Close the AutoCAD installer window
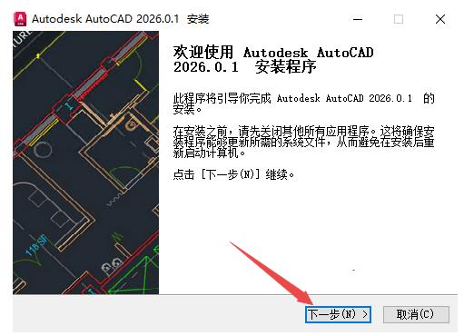Viewport: 464px width, 336px height. coord(440,19)
